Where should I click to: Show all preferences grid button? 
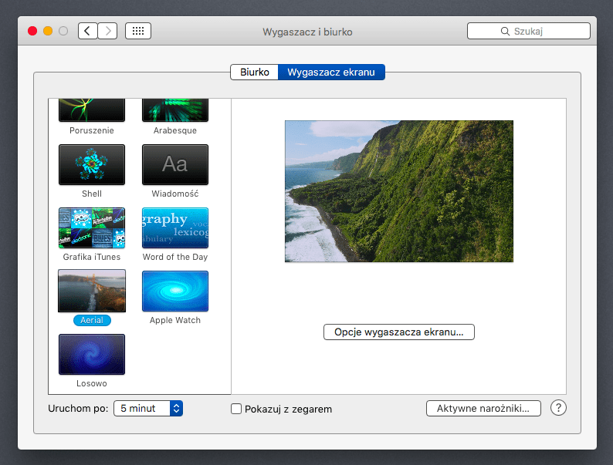pyautogui.click(x=138, y=31)
